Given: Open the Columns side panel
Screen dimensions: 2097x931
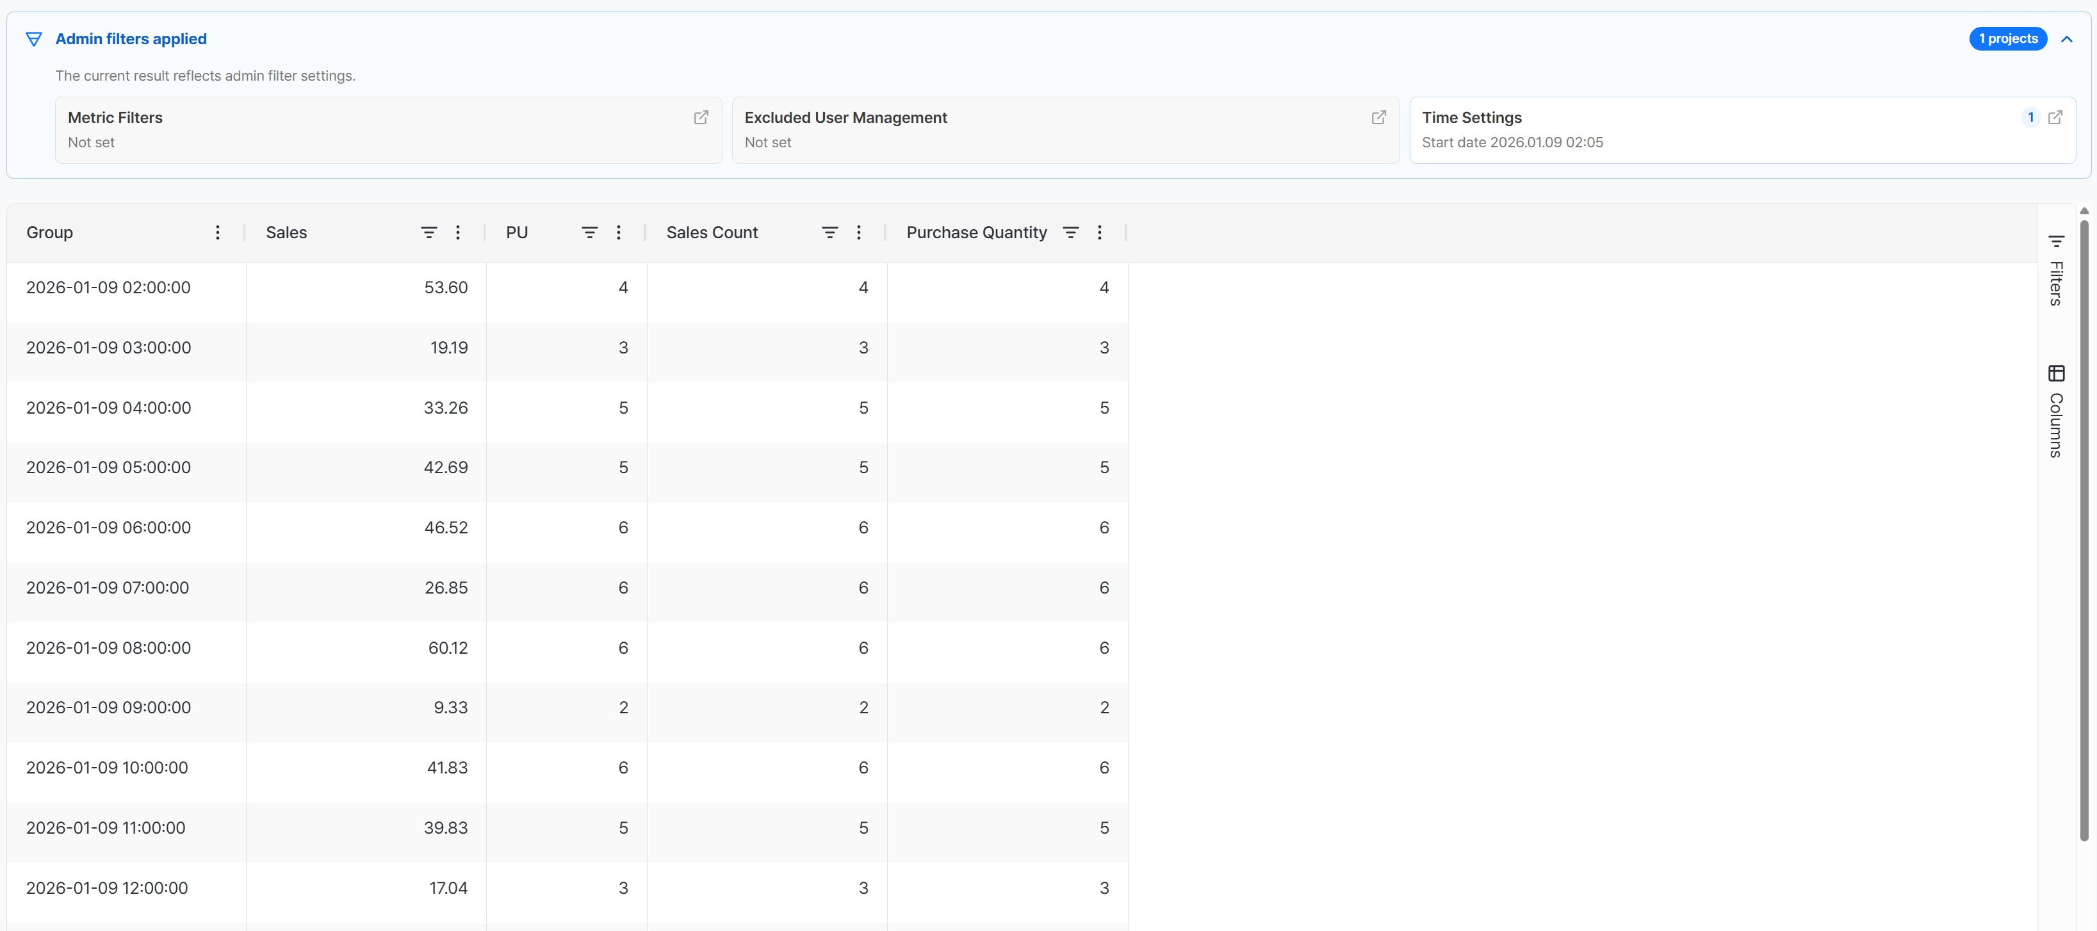Looking at the screenshot, I should click(2056, 411).
